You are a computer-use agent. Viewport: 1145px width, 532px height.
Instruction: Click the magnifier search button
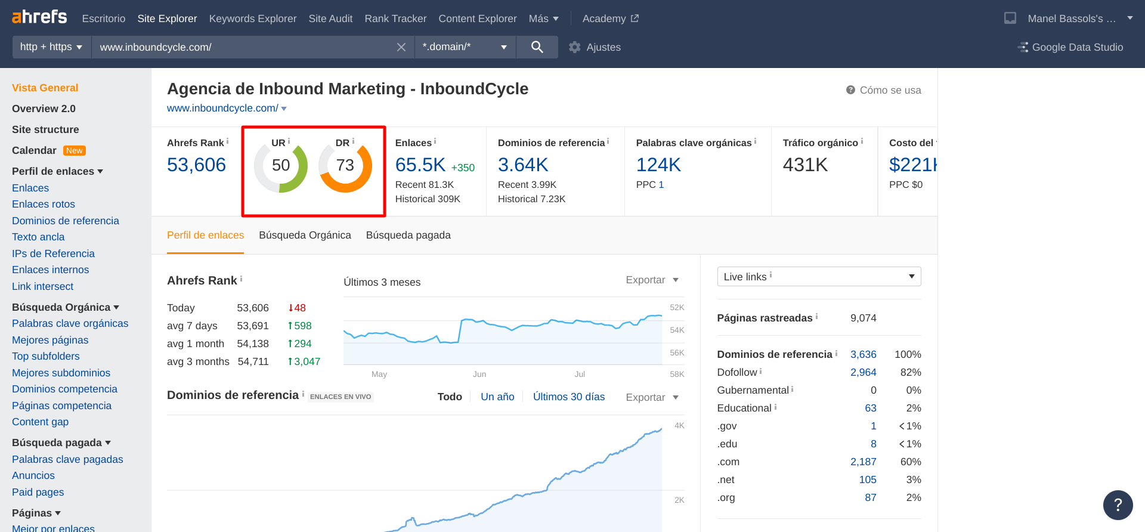(x=537, y=47)
